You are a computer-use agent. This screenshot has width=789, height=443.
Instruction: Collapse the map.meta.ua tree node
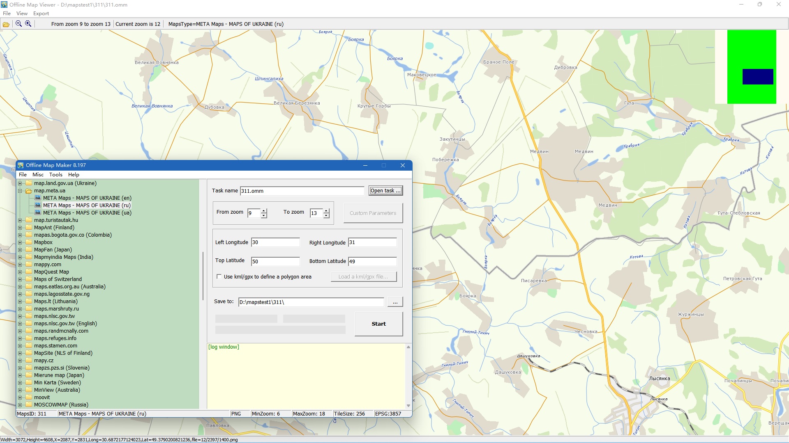20,191
